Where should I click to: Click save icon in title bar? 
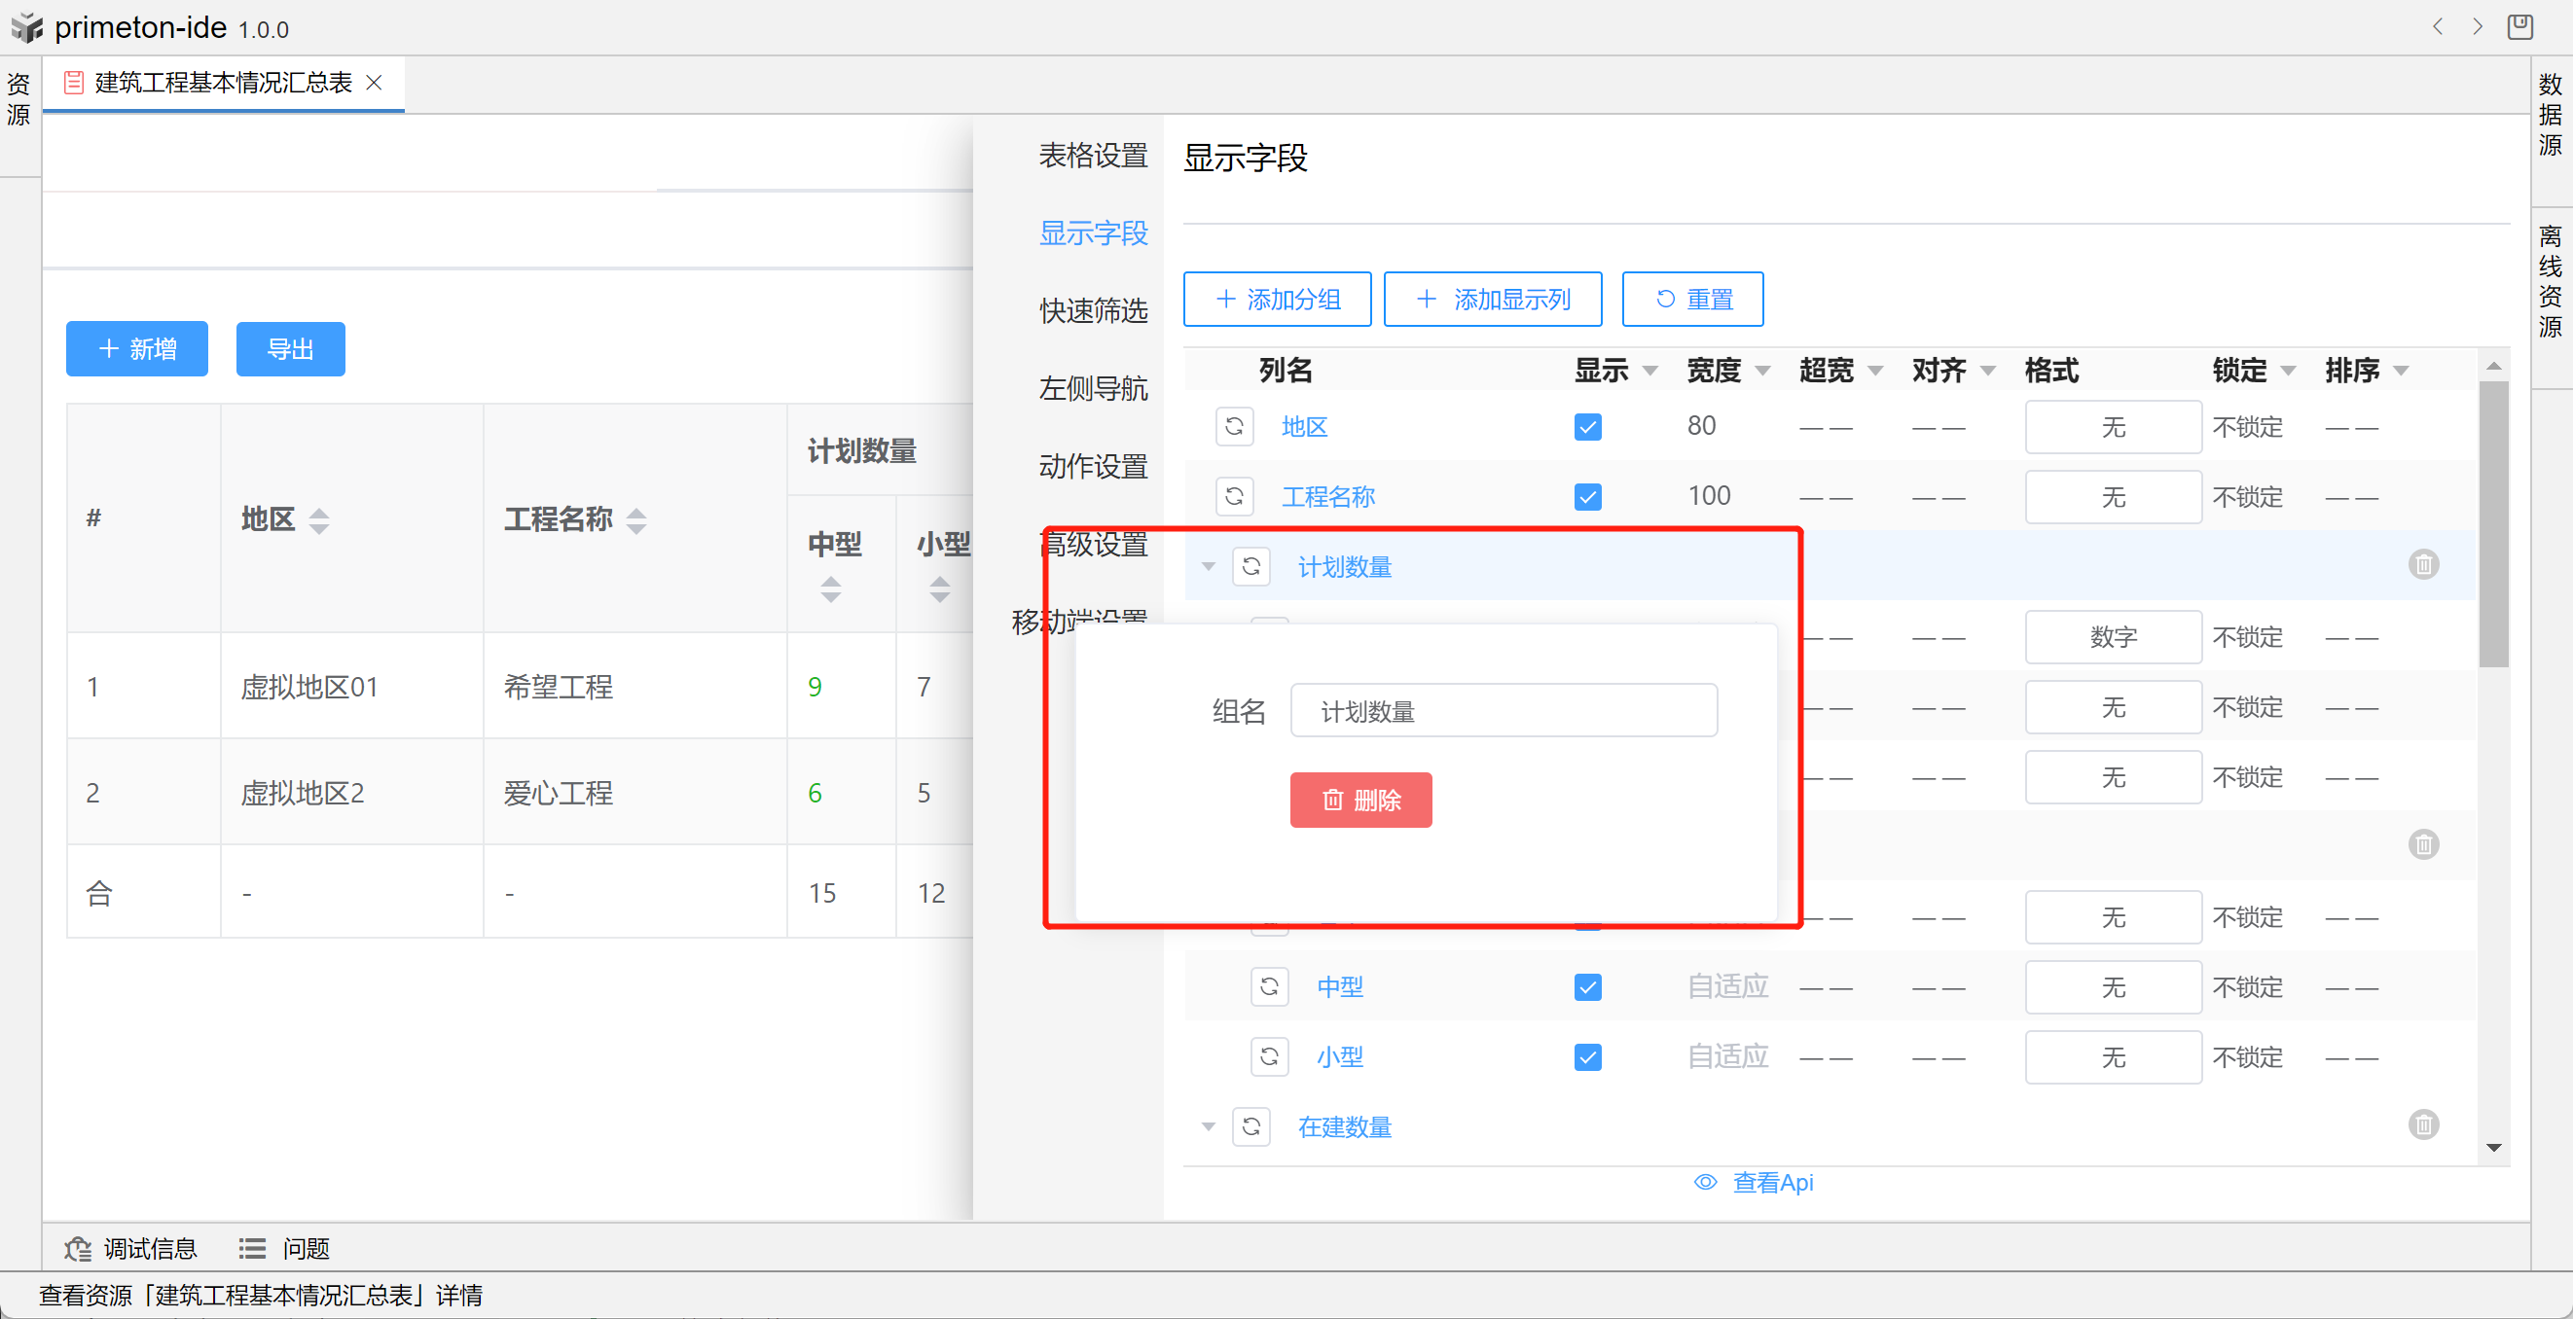[x=2519, y=27]
